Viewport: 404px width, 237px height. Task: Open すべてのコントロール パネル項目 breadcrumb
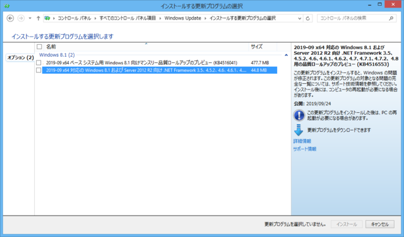(x=128, y=18)
